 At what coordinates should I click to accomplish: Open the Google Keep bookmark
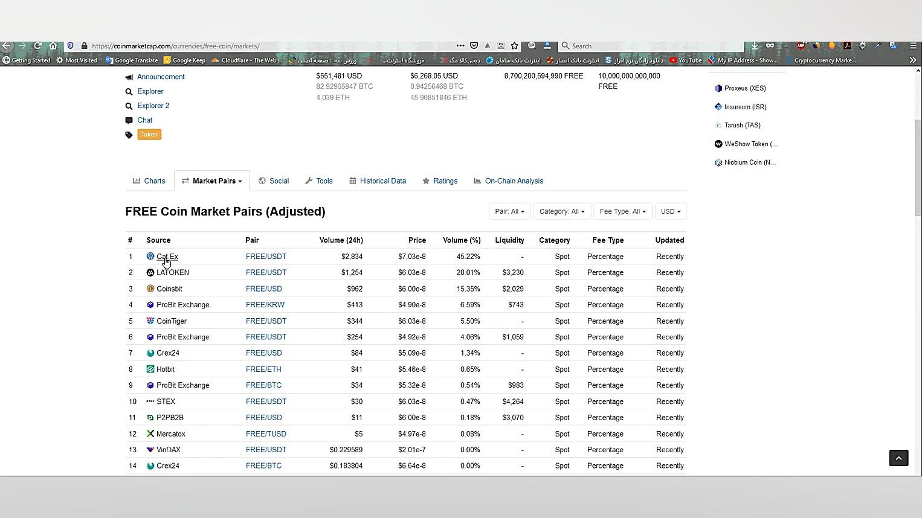184,60
